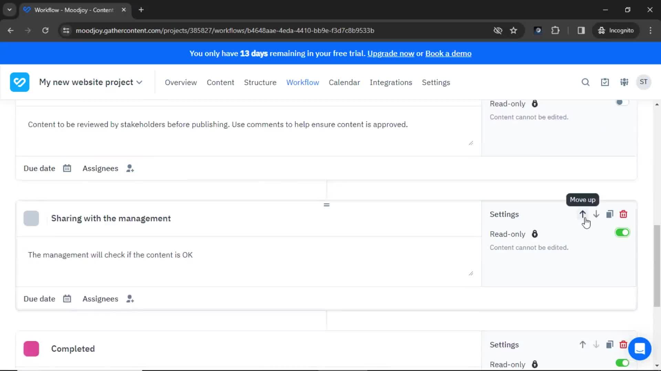Image resolution: width=661 pixels, height=371 pixels.
Task: Click the color swatch for 'Completed' stage
Action: tap(31, 349)
